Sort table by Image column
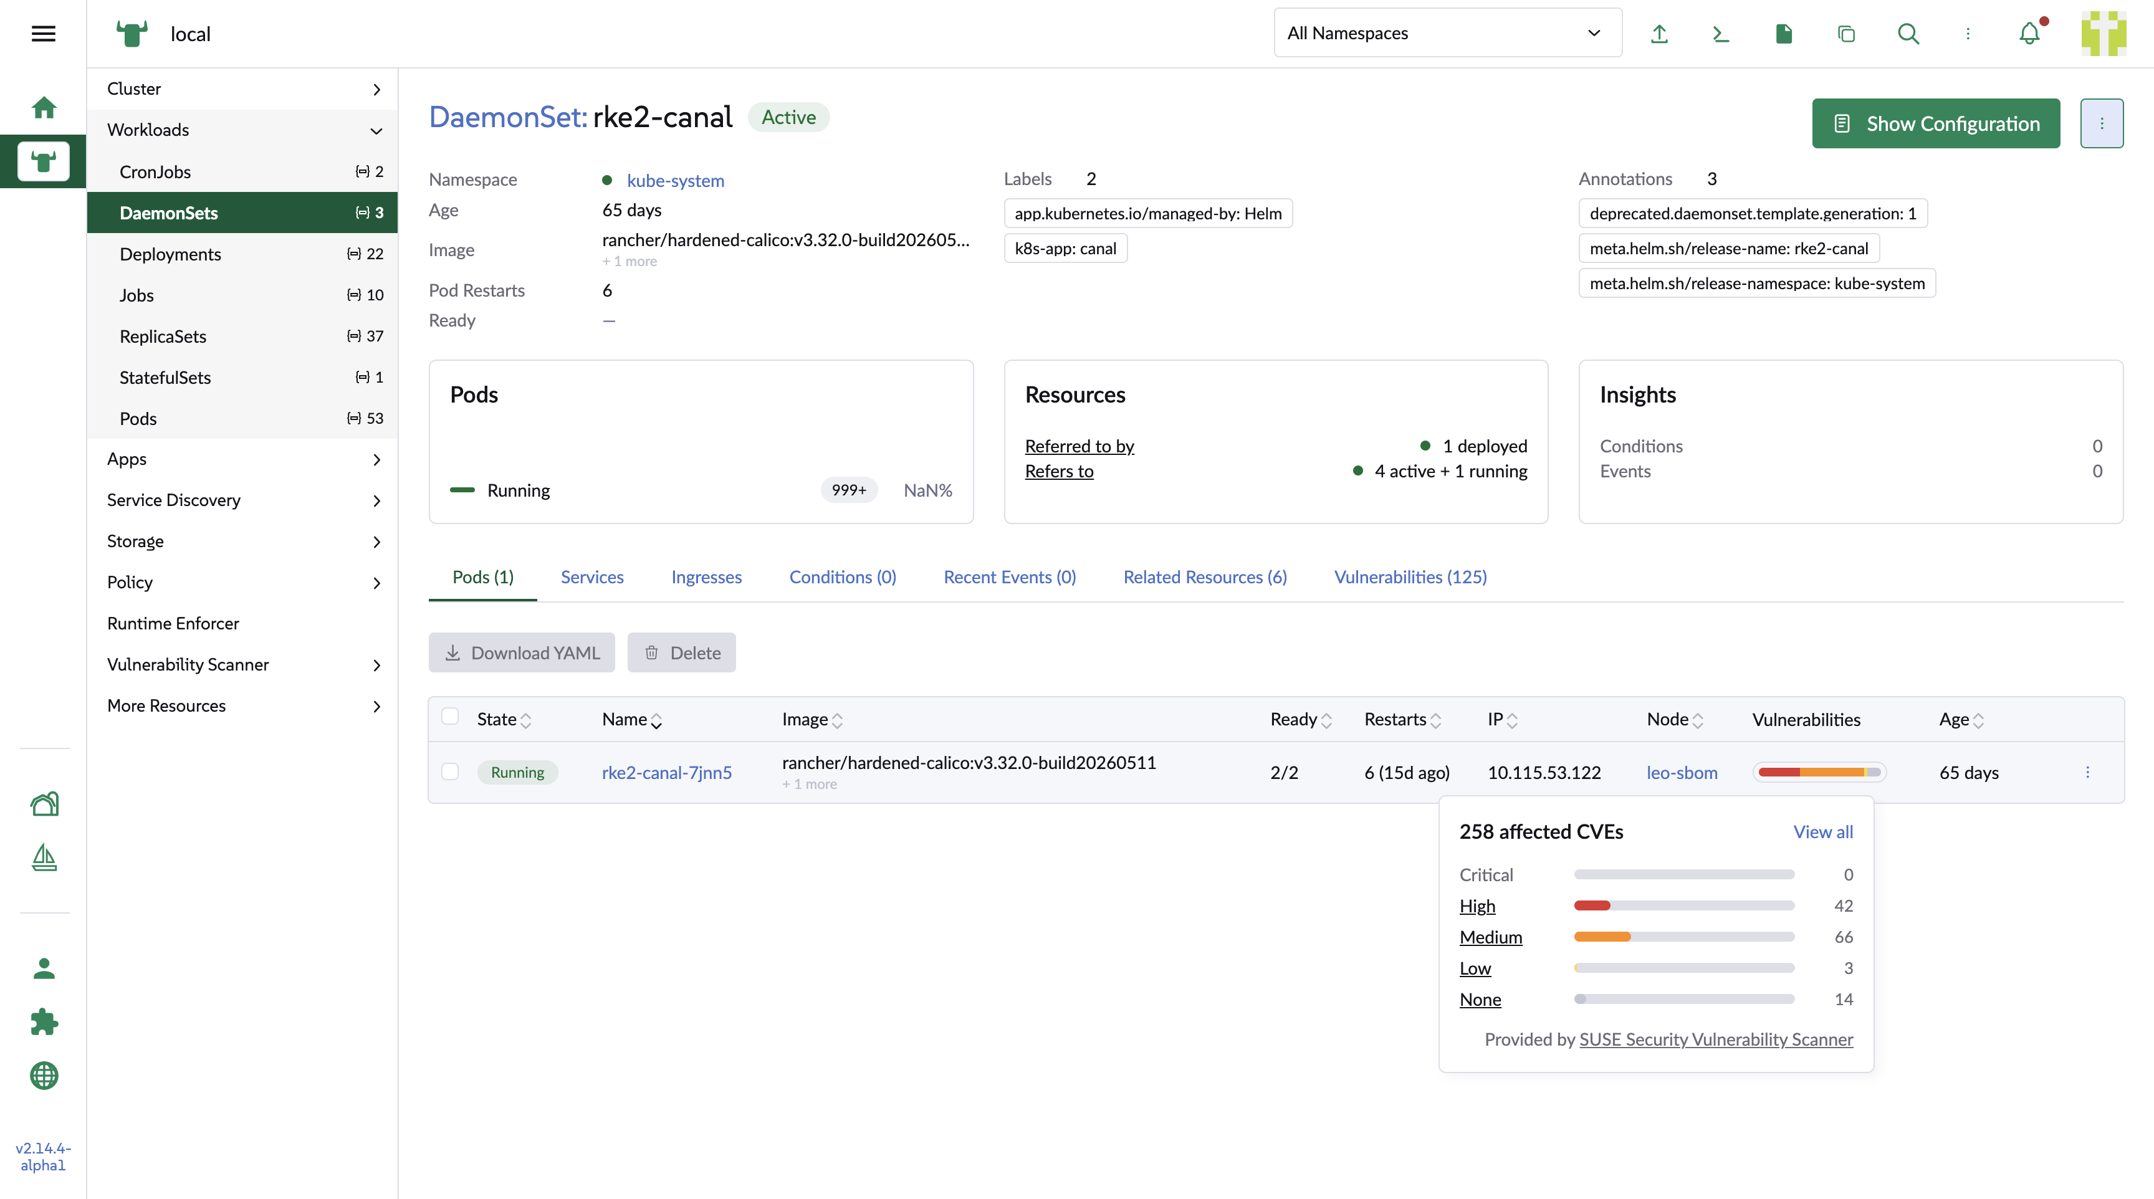This screenshot has height=1199, width=2154. (x=812, y=719)
